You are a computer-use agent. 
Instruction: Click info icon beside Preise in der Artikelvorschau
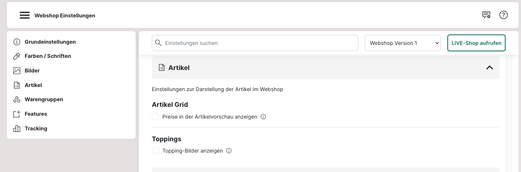(263, 117)
